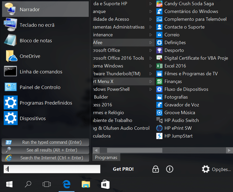Expand the Acesso folder arrow

[x=151, y=19]
